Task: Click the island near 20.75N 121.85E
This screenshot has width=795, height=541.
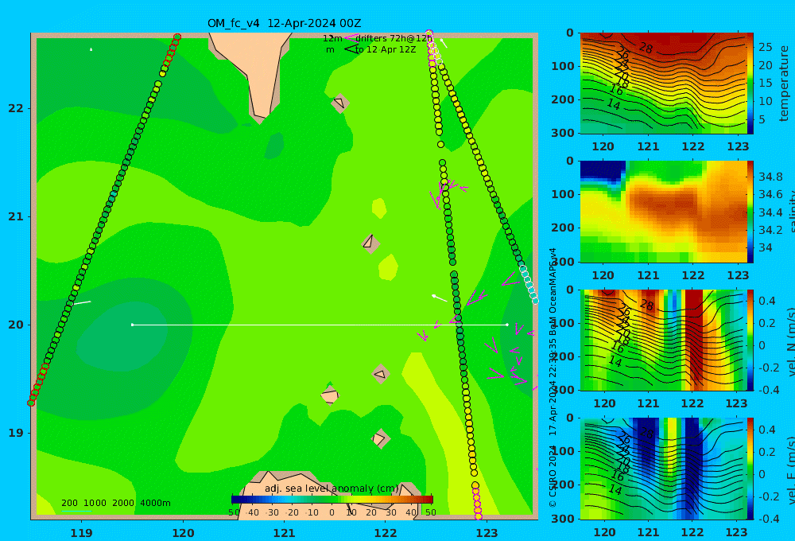Action: (x=370, y=243)
